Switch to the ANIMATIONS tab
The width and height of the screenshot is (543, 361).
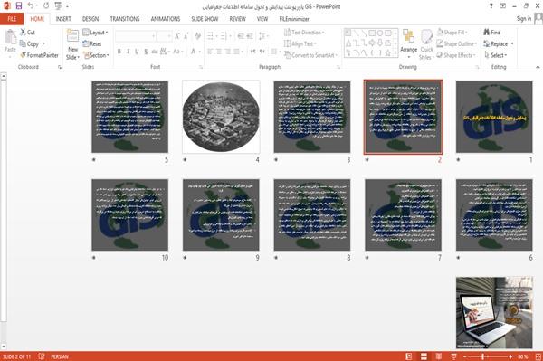click(166, 19)
